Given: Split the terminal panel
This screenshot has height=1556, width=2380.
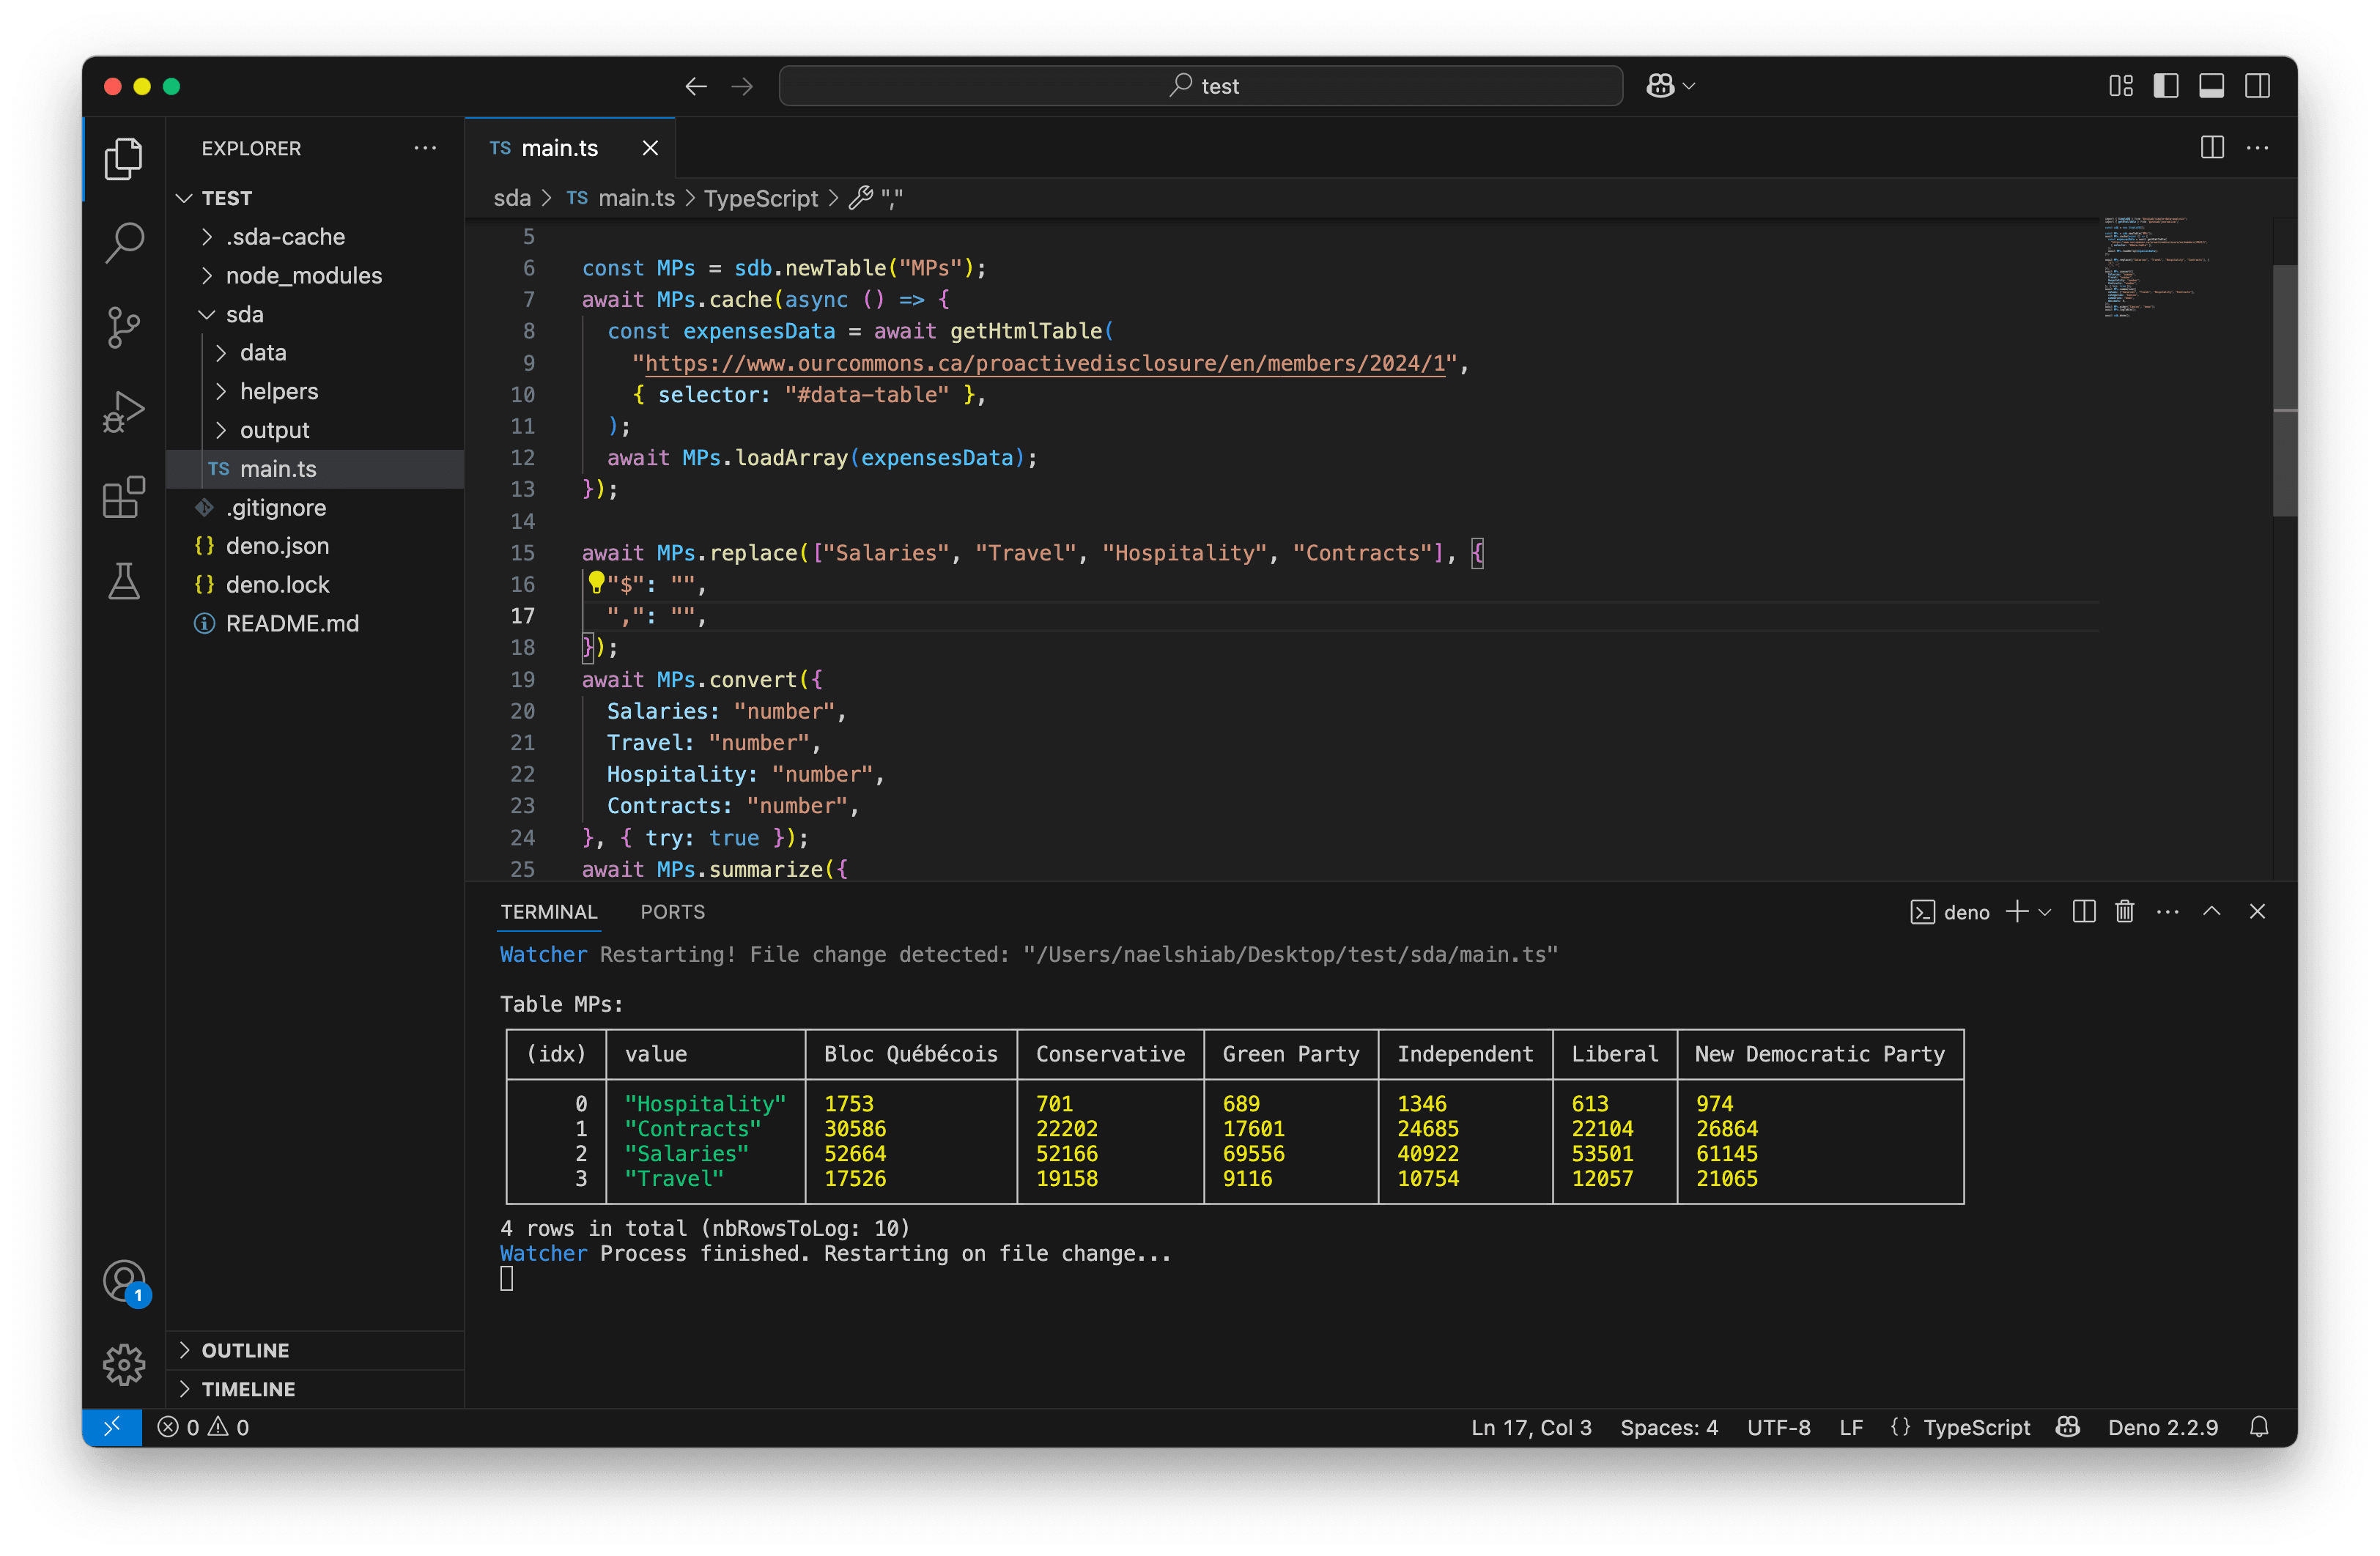Looking at the screenshot, I should 2084,911.
